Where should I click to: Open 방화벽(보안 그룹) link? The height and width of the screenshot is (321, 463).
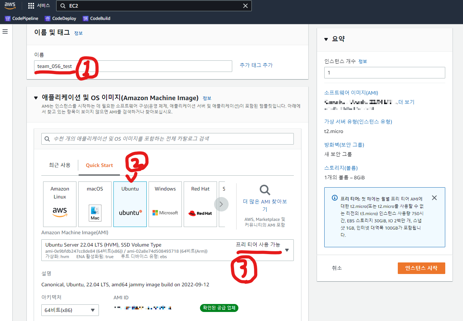(x=344, y=145)
